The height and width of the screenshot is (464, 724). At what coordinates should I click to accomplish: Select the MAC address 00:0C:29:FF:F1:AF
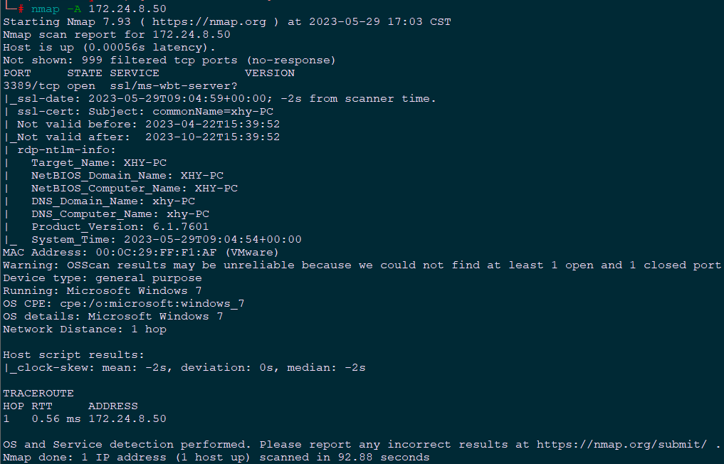(148, 252)
